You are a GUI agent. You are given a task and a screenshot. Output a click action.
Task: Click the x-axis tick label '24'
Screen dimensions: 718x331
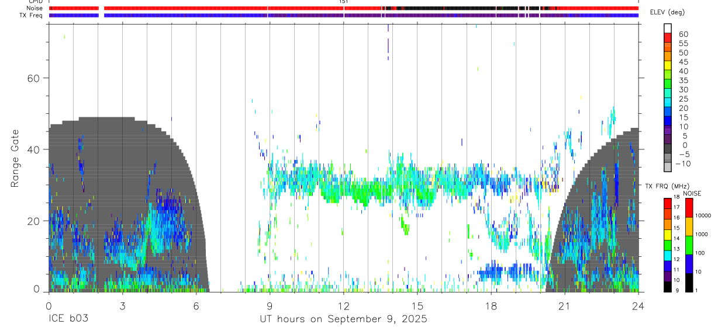(x=638, y=306)
